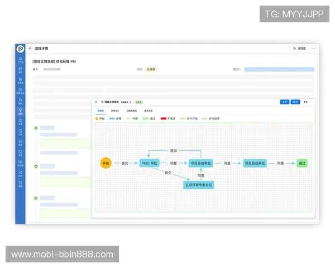Open the Y-shaped 流程 sidebar icon

pos(20,111)
